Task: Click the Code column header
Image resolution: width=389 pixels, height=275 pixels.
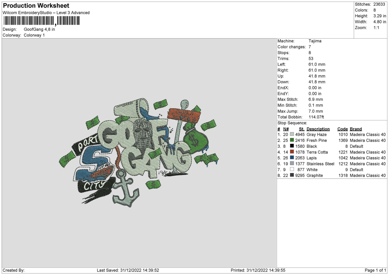Action: (342, 129)
